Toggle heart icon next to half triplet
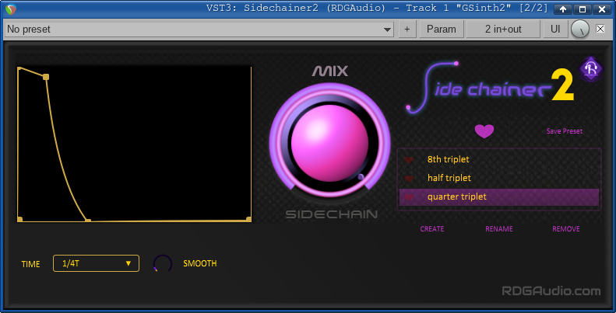Image resolution: width=616 pixels, height=313 pixels. tap(409, 178)
